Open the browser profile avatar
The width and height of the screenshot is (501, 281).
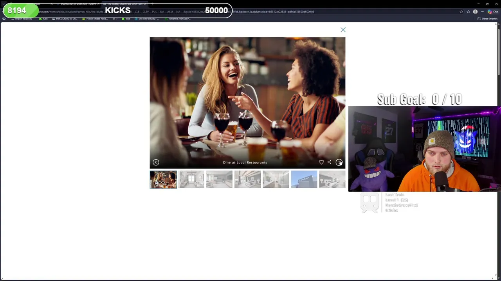[x=475, y=12]
